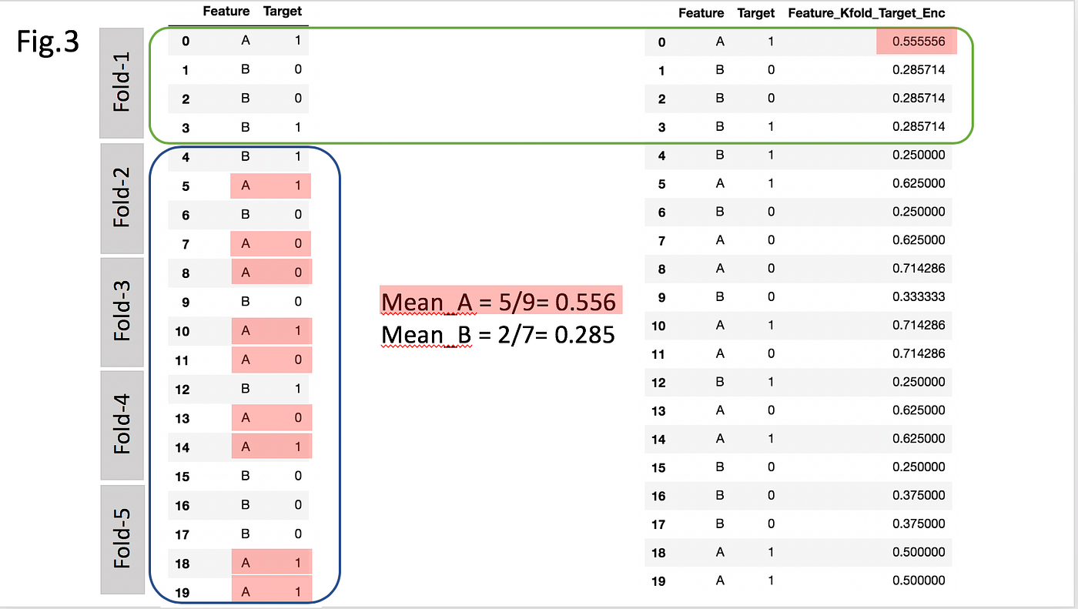This screenshot has height=609, width=1078.
Task: Click the Feature_Kfold_Target_Enc column header
Action: click(x=865, y=12)
